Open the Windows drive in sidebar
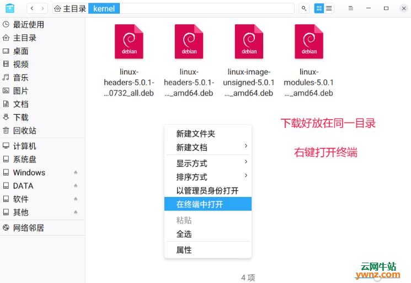The height and width of the screenshot is (283, 411). (42, 173)
